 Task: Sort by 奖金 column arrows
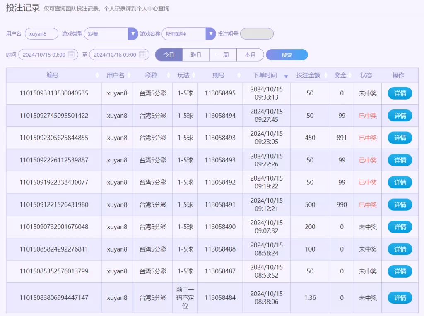point(350,75)
